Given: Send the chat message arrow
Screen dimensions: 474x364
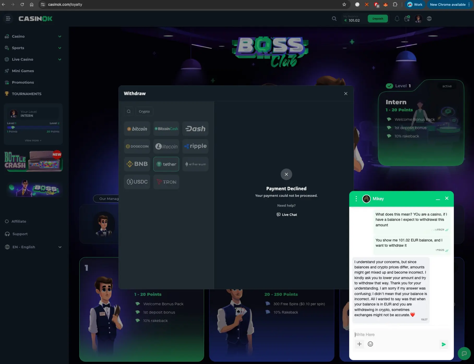Looking at the screenshot, I should point(443,344).
